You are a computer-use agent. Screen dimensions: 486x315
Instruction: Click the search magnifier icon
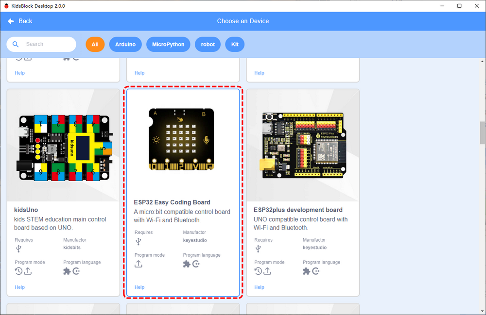point(16,44)
